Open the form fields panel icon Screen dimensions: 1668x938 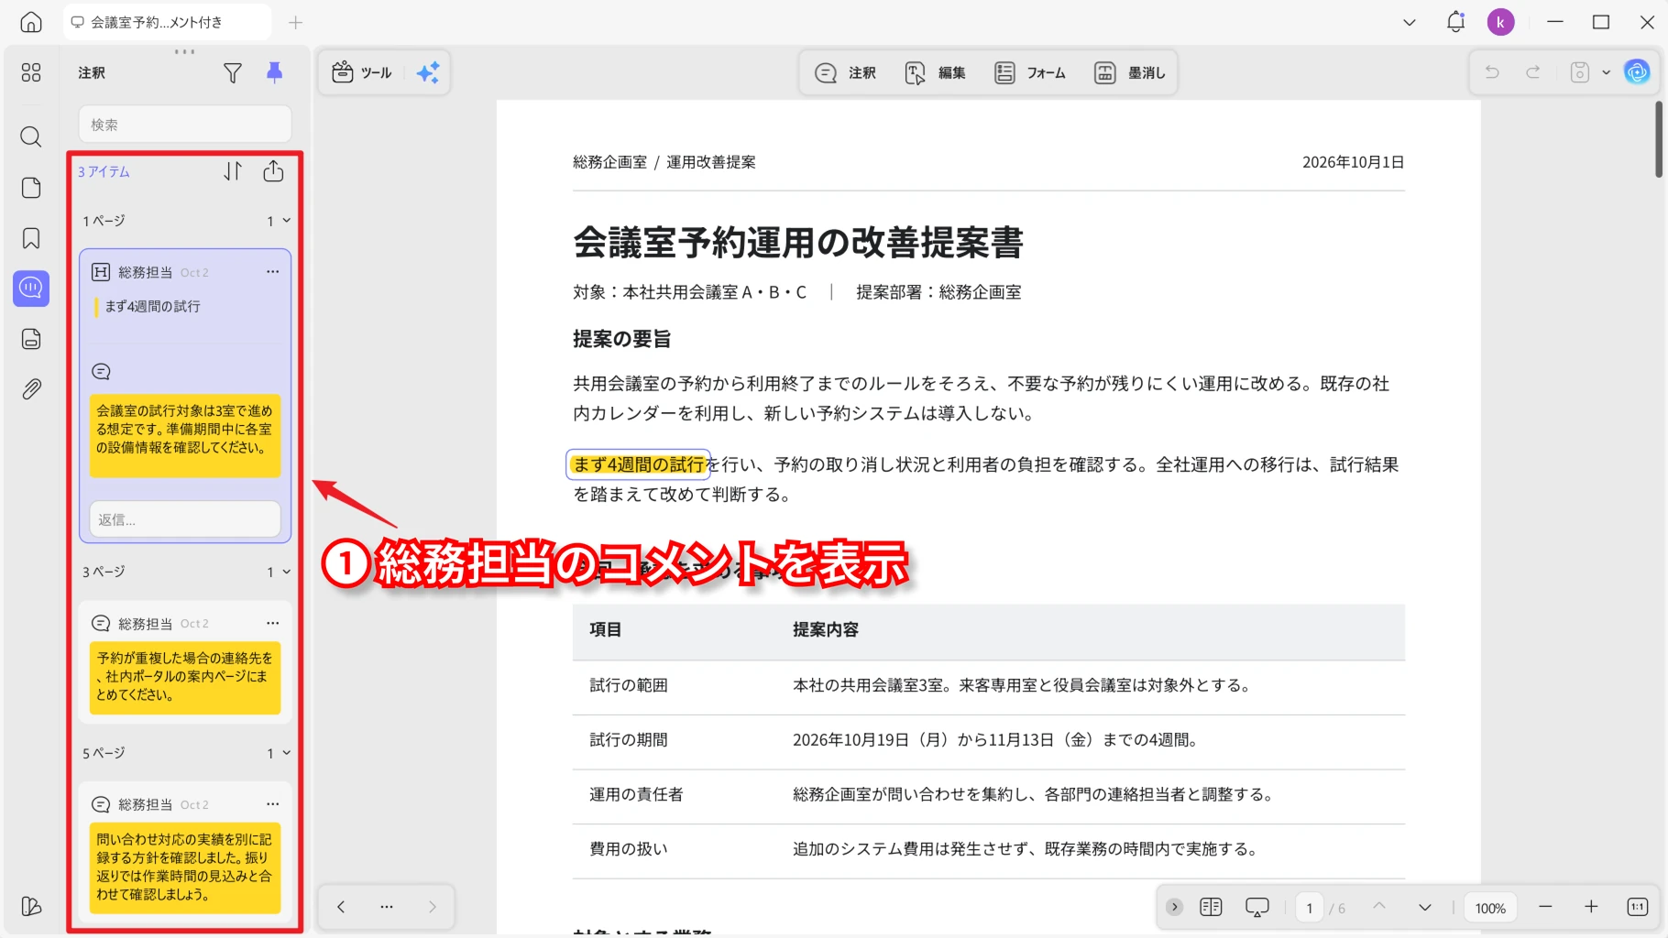(31, 339)
